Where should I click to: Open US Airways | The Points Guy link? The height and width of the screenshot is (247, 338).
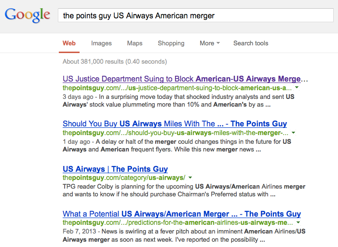(x=115, y=169)
